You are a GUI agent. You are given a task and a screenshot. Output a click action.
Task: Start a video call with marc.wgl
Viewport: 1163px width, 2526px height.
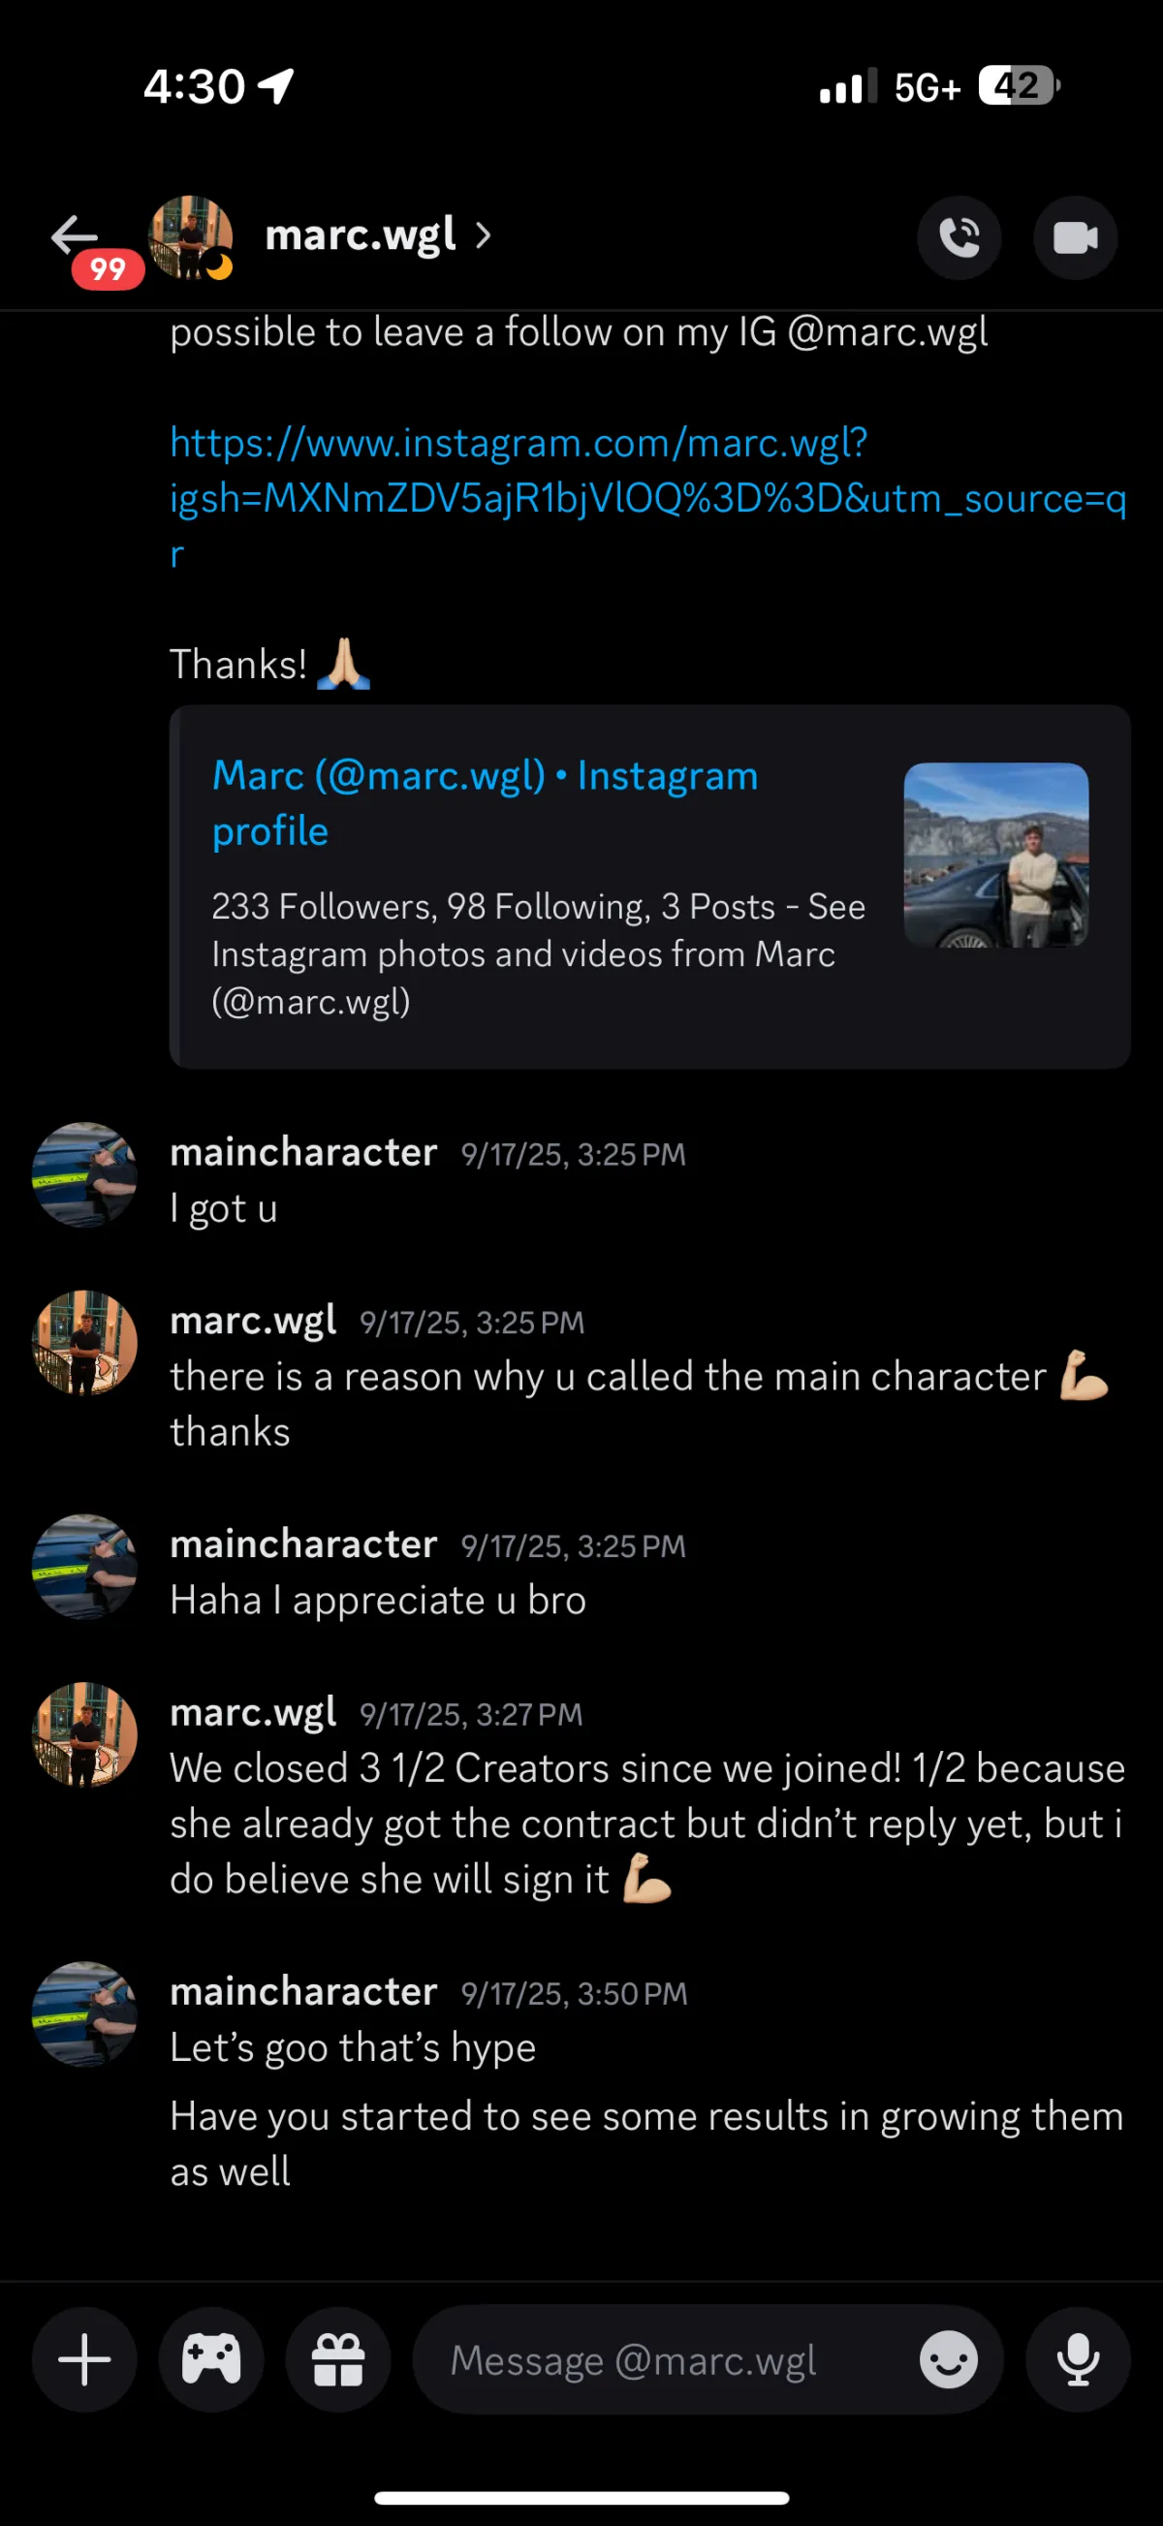click(1075, 238)
